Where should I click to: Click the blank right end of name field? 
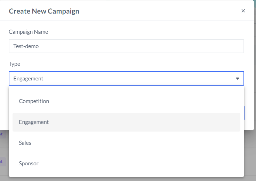pos(209,46)
